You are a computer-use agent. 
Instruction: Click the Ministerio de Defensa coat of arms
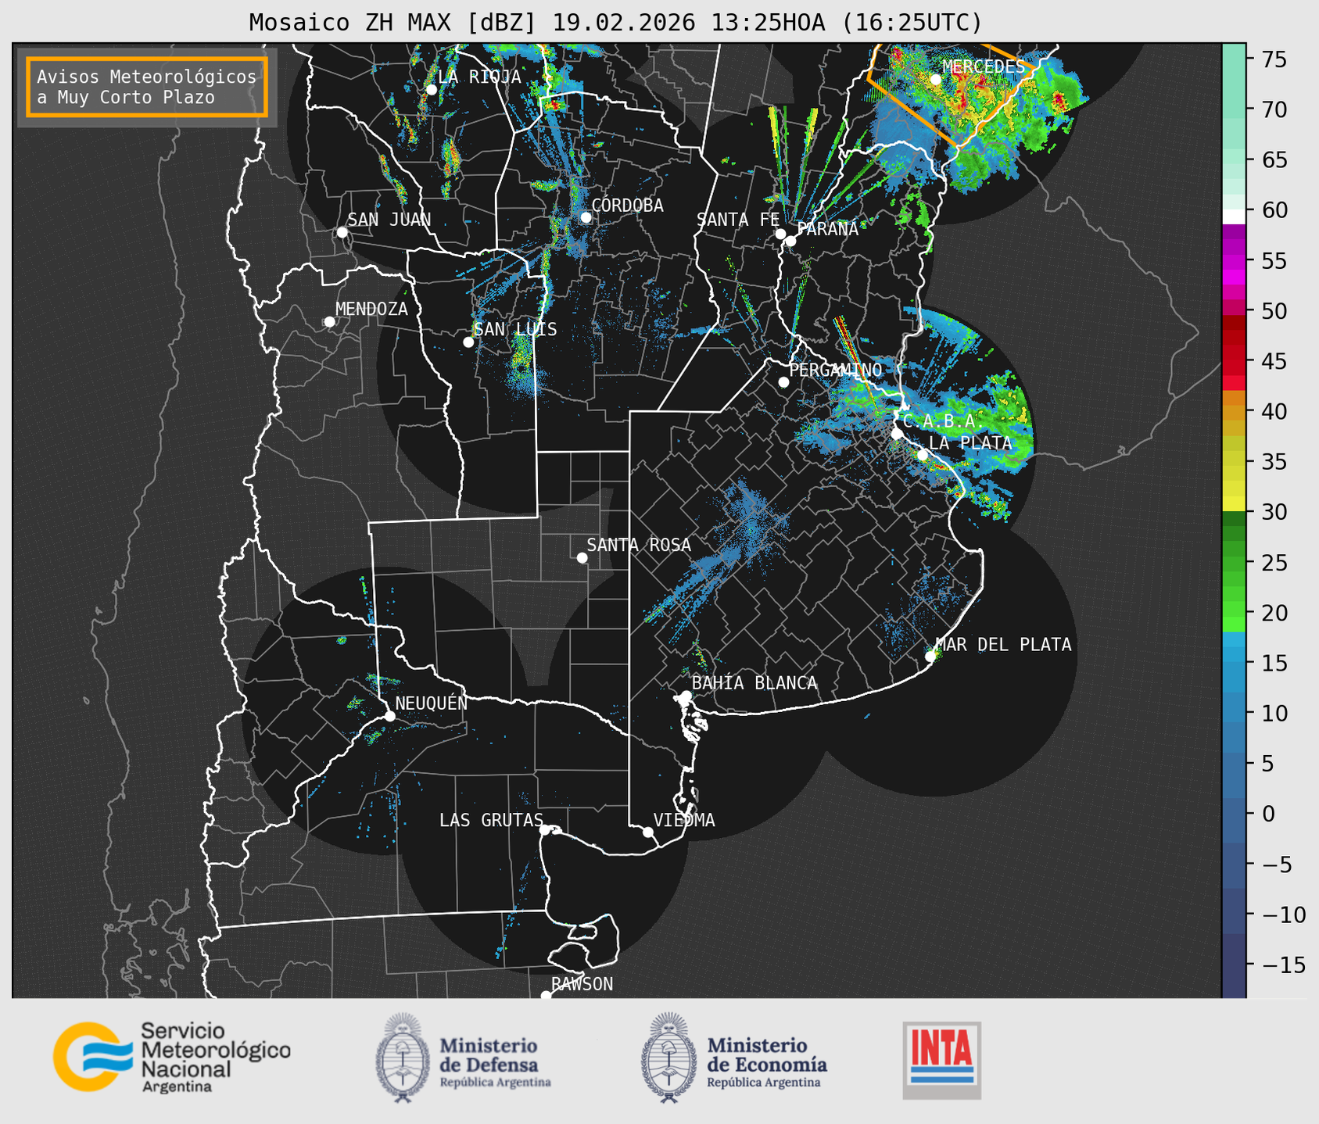coord(403,1058)
